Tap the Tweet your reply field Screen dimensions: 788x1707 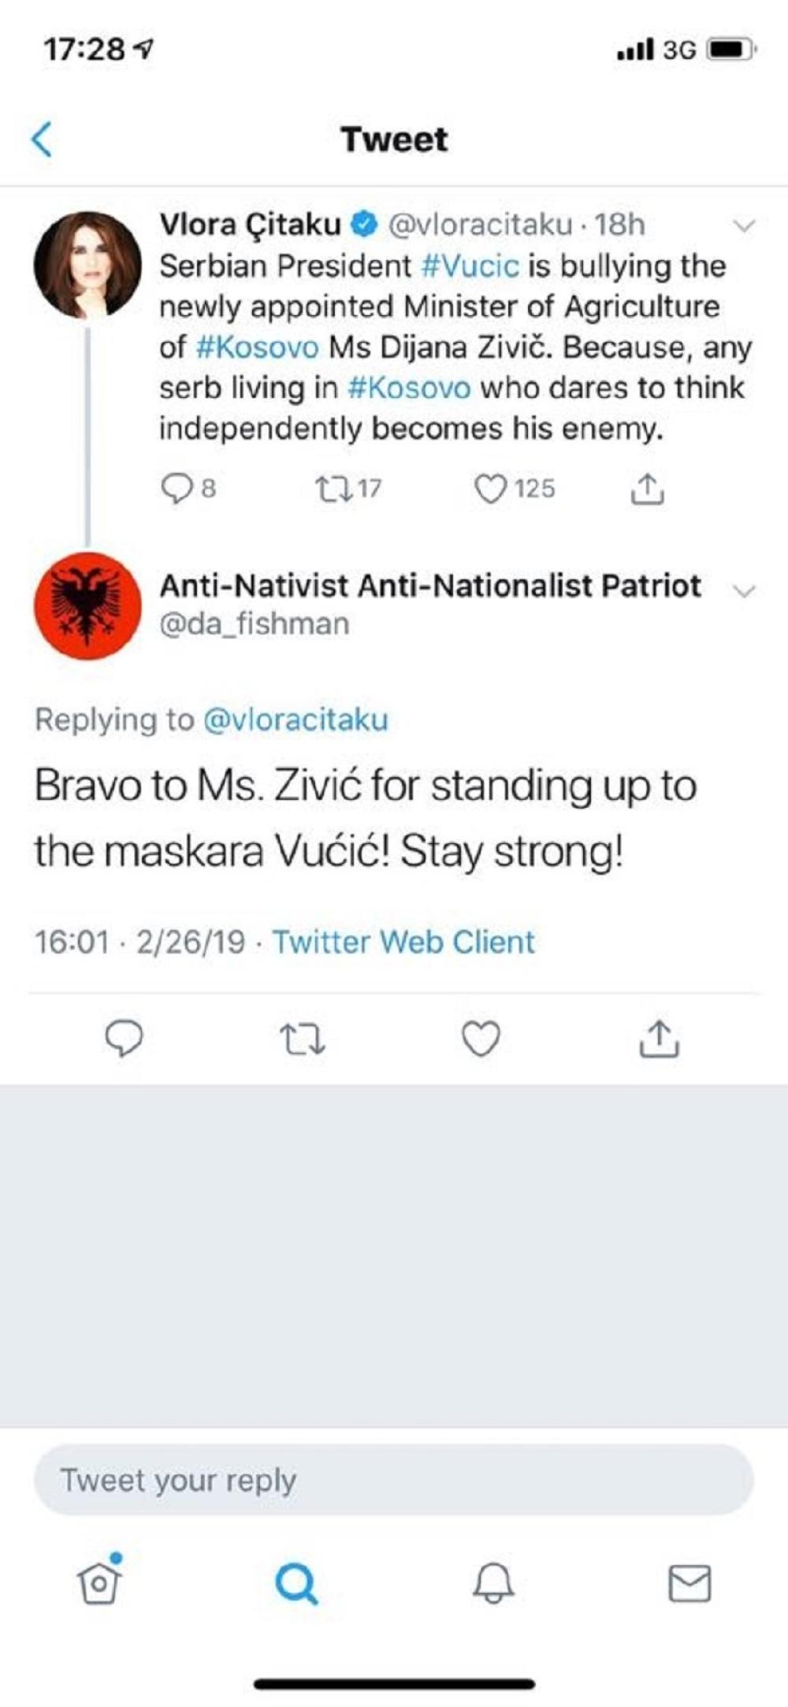(x=394, y=1480)
